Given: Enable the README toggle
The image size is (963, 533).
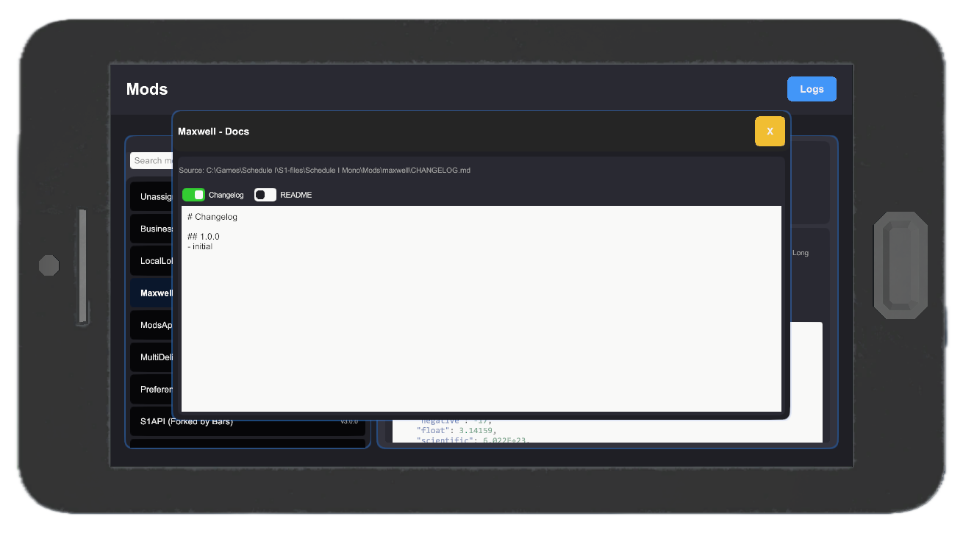Looking at the screenshot, I should pos(265,194).
